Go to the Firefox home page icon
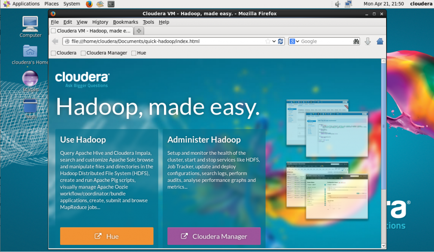The height and width of the screenshot is (252, 434). (x=380, y=41)
